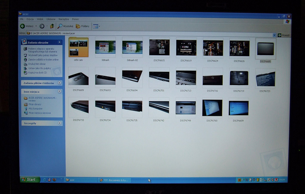This screenshot has height=194, width=305.
Task: Select the DSCF6742 thumbnail
Action: (x=159, y=108)
